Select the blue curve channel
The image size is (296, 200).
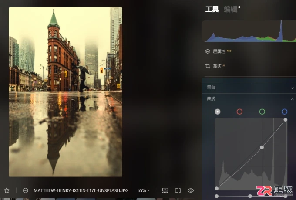[x=284, y=112]
